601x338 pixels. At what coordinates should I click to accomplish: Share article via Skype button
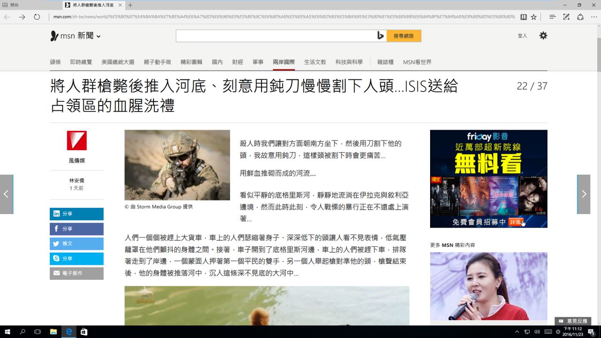tap(77, 259)
